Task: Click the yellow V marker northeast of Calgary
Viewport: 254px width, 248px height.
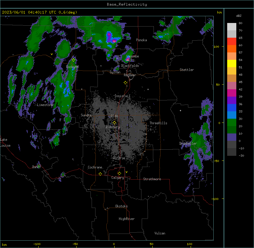Action: coord(126,172)
